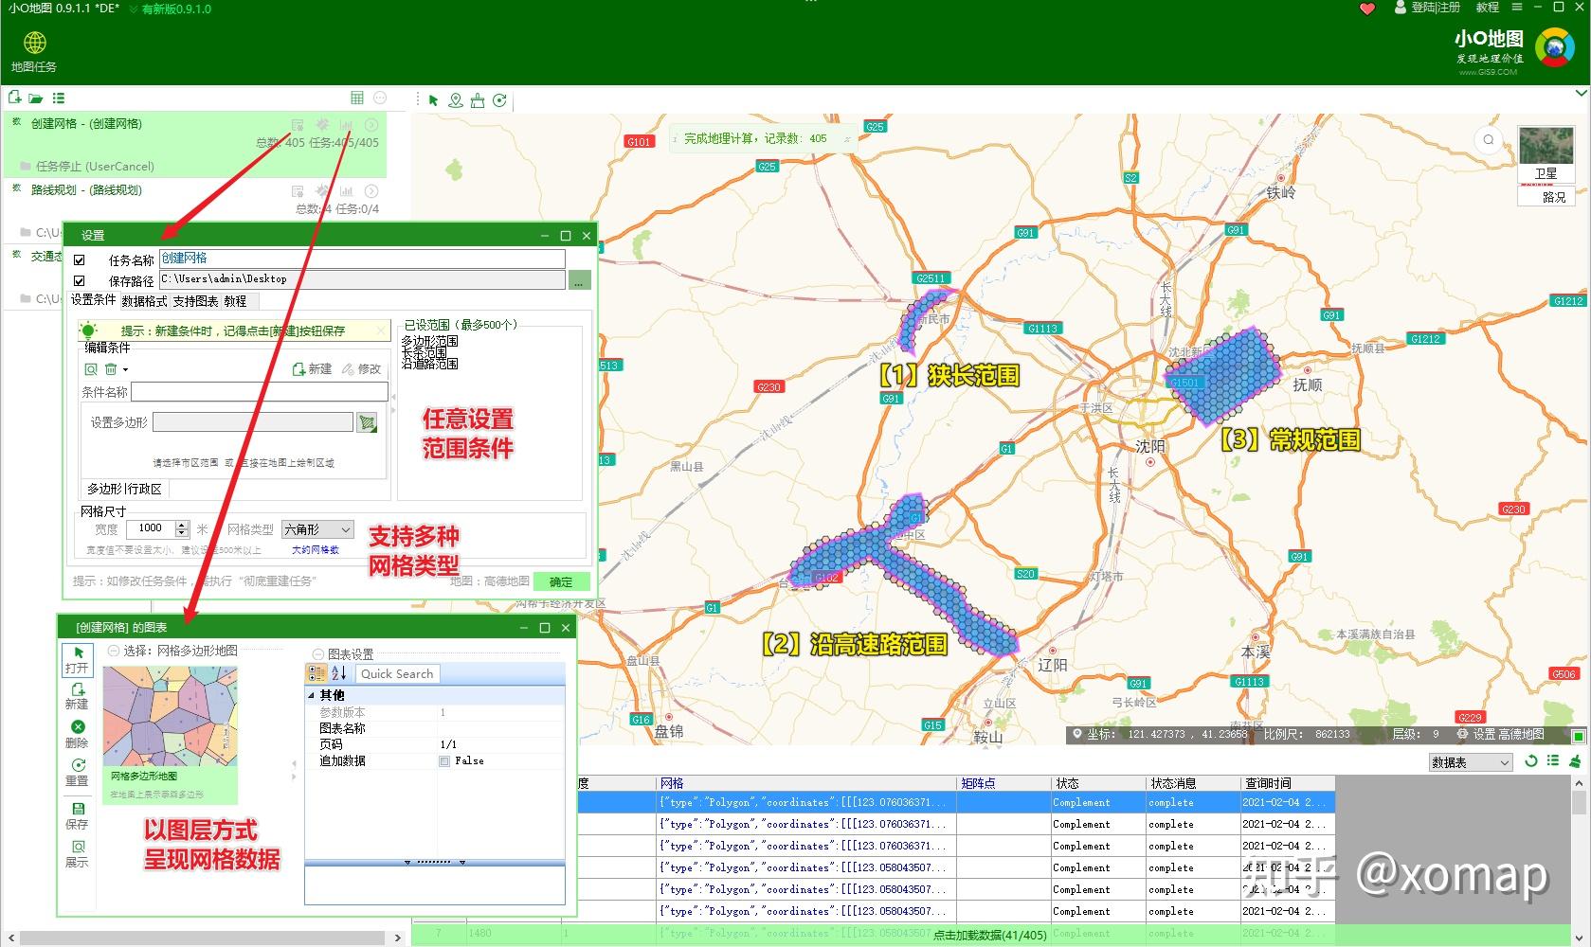Viewport: 1591px width, 947px height.
Task: Click 点击加载数据(41/405) bar
Action: 989,935
